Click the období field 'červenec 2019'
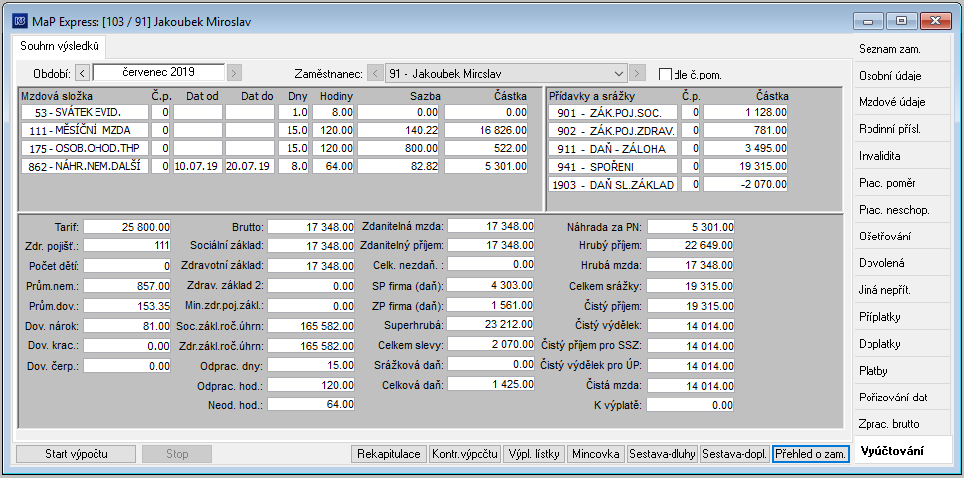This screenshot has height=478, width=964. click(158, 72)
